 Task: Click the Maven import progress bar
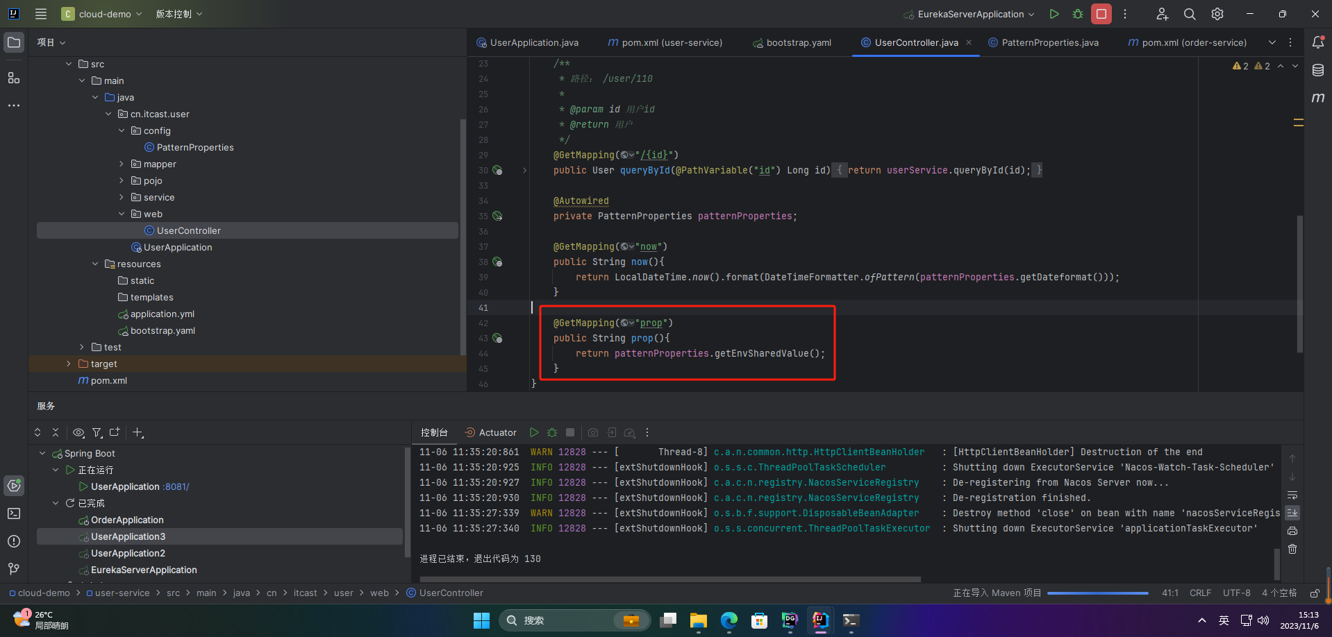click(1097, 593)
